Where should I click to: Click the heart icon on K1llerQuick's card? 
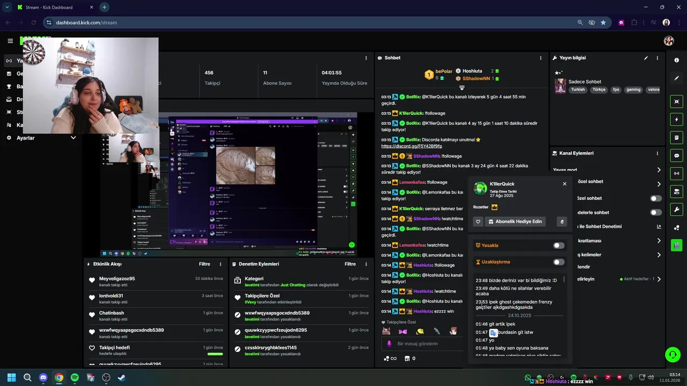coord(478,221)
